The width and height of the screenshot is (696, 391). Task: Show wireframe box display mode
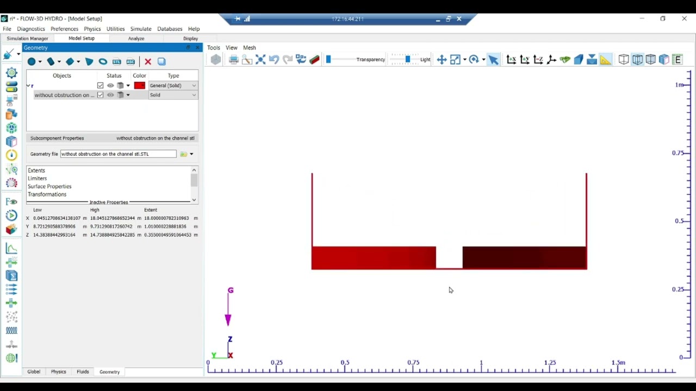(624, 60)
